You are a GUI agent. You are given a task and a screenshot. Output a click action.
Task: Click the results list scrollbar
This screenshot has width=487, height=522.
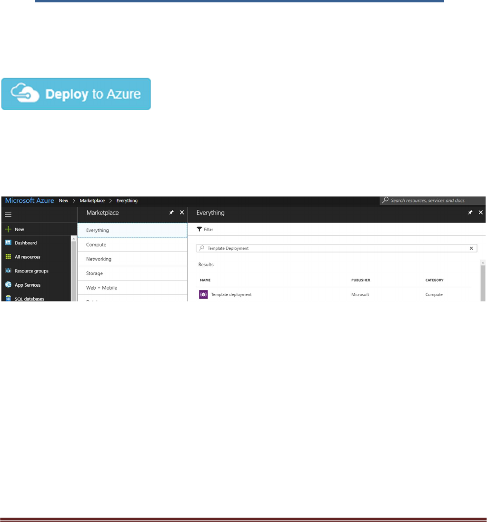tap(483, 281)
